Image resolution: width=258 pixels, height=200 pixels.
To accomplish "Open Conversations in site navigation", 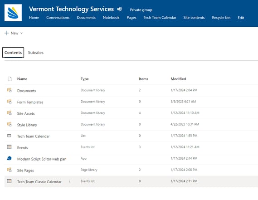I will 58,18.
